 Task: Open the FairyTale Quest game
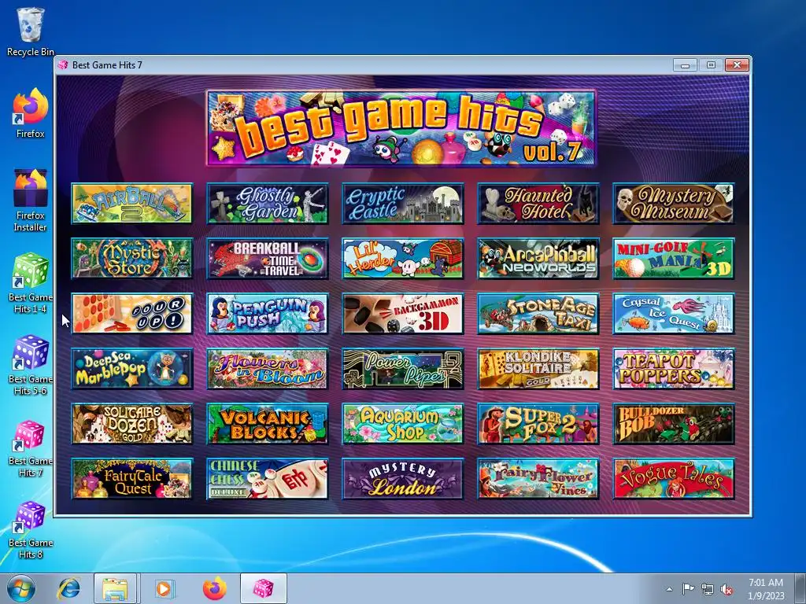click(x=132, y=479)
